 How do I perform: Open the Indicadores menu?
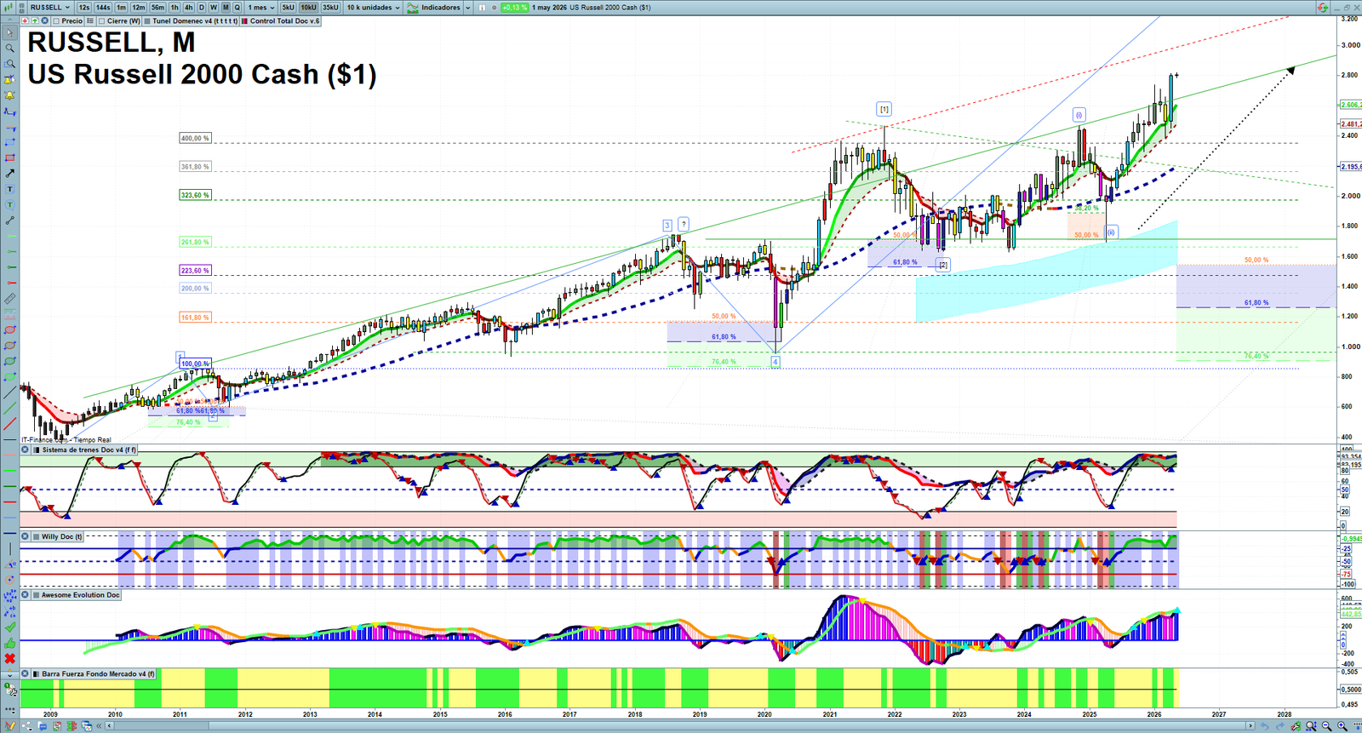(x=440, y=8)
